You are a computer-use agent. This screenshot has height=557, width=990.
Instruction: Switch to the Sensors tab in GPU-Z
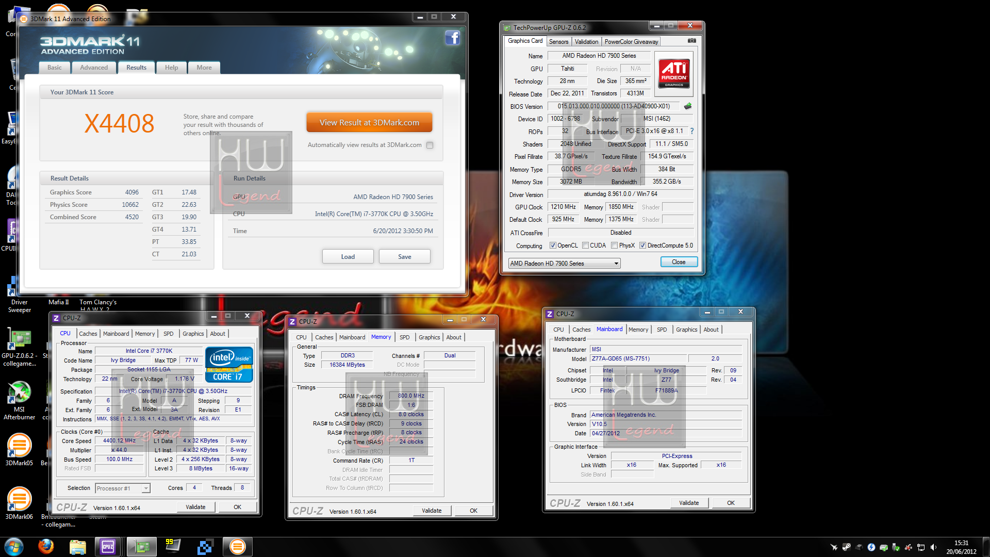coord(558,42)
